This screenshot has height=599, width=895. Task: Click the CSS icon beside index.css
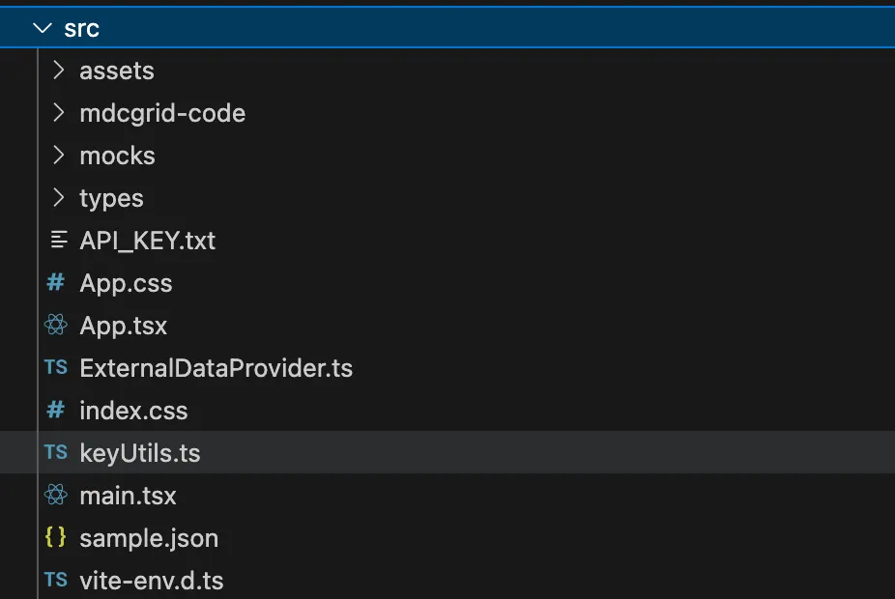(56, 411)
